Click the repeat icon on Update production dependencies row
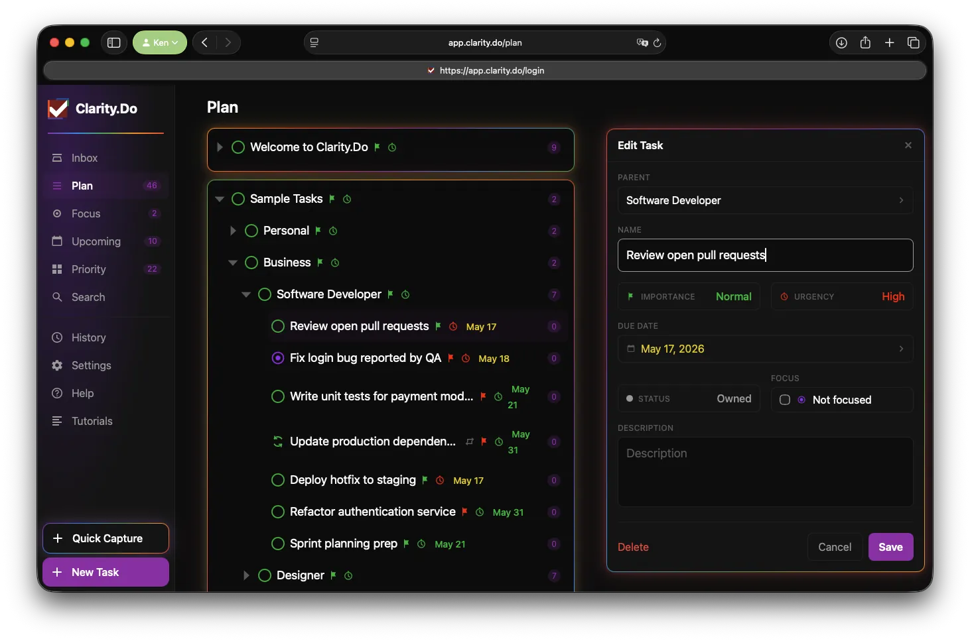970x641 pixels. pyautogui.click(x=470, y=441)
